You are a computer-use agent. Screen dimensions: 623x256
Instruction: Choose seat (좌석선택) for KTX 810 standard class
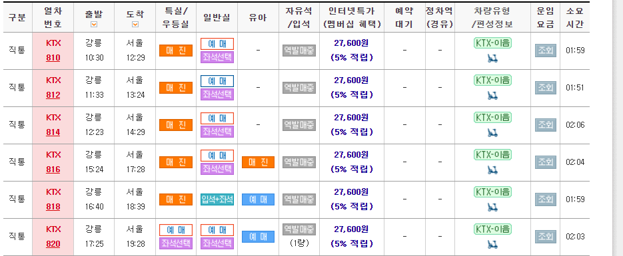click(217, 57)
